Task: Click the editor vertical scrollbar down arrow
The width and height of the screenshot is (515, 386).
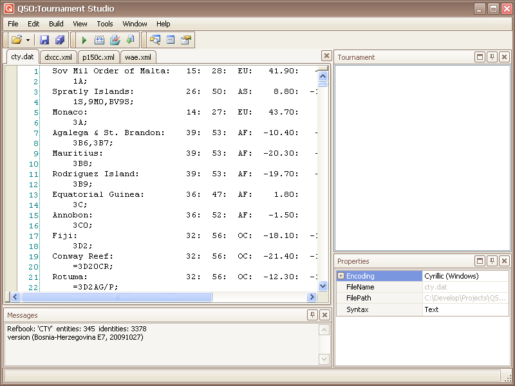Action: coord(323,286)
